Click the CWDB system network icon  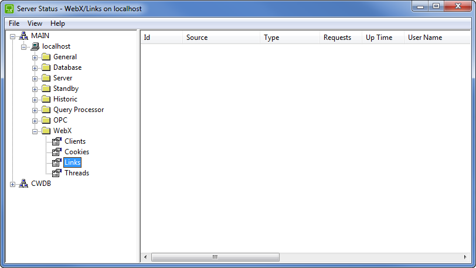pos(23,184)
